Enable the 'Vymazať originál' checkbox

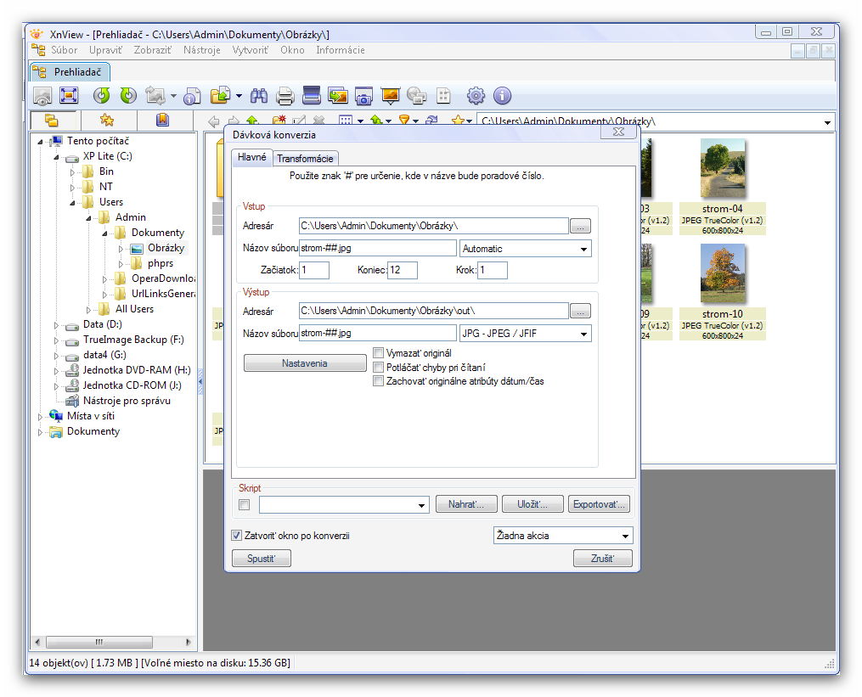379,353
